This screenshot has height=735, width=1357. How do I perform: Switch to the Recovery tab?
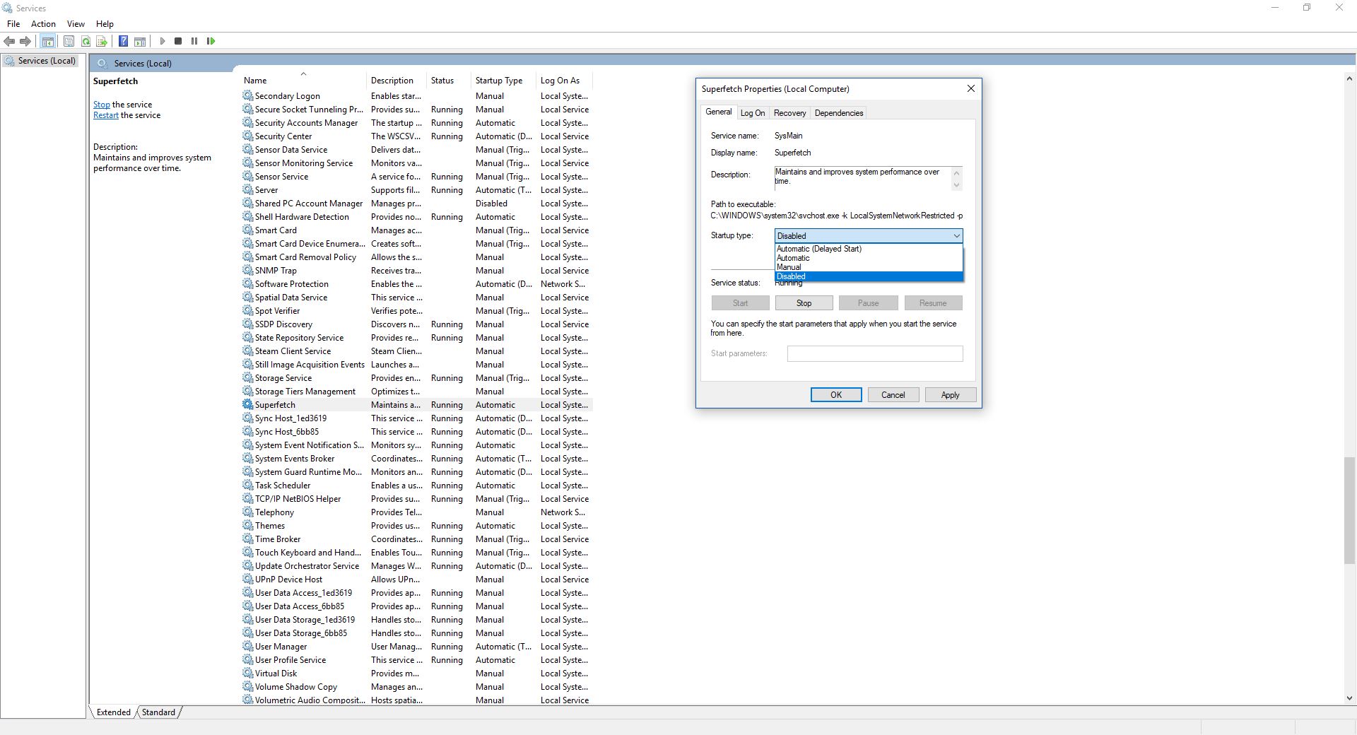click(x=789, y=112)
